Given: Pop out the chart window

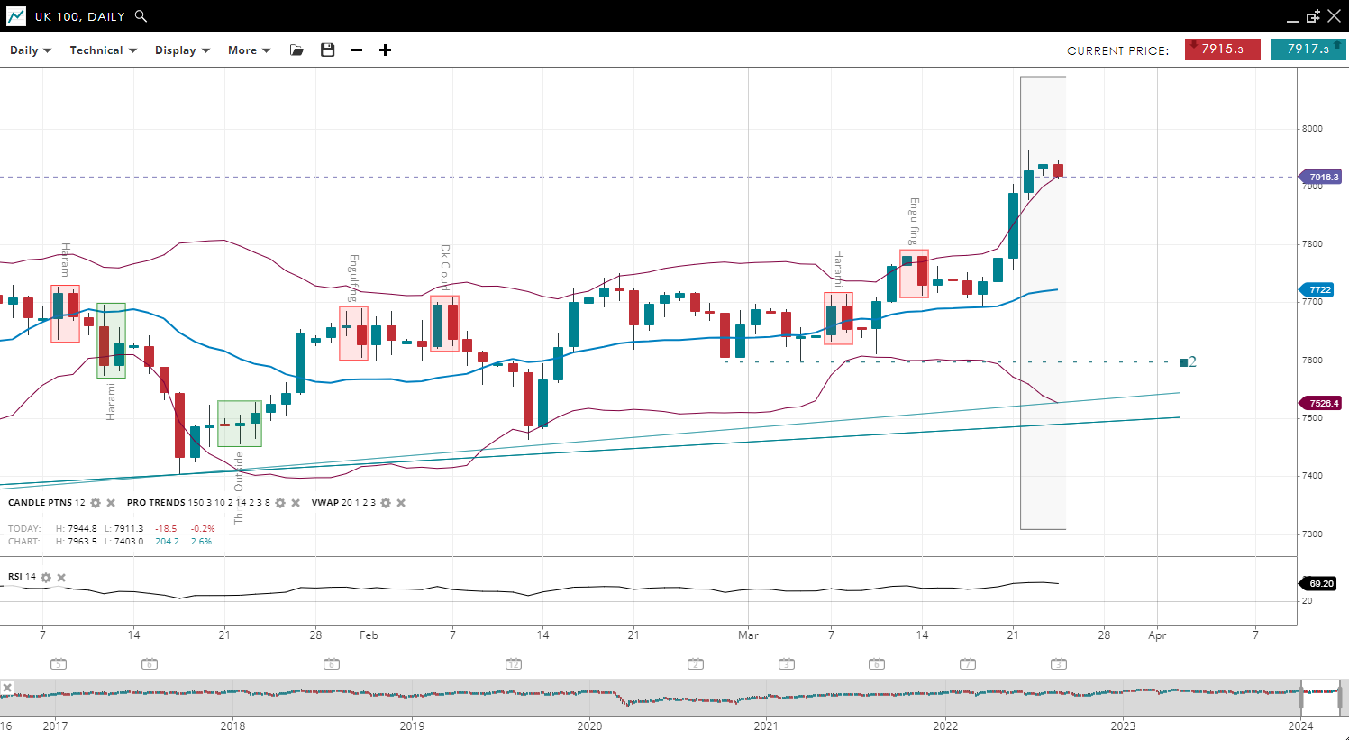Looking at the screenshot, I should pyautogui.click(x=1313, y=16).
